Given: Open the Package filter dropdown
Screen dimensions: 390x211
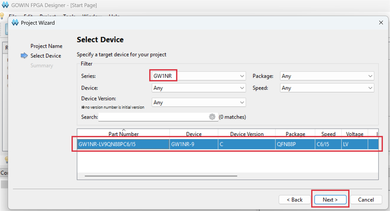Looking at the screenshot, I should (327, 76).
